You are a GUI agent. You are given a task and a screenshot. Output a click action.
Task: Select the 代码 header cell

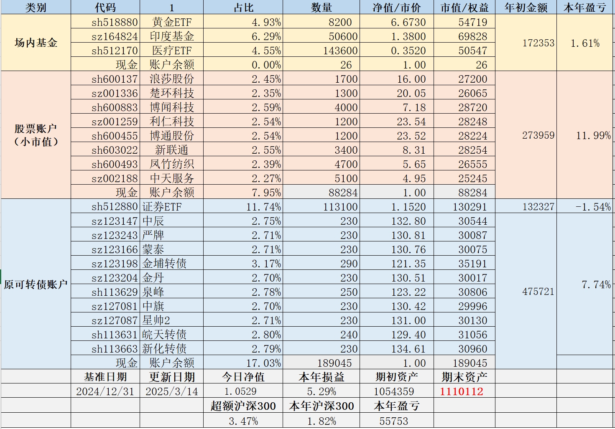click(105, 8)
